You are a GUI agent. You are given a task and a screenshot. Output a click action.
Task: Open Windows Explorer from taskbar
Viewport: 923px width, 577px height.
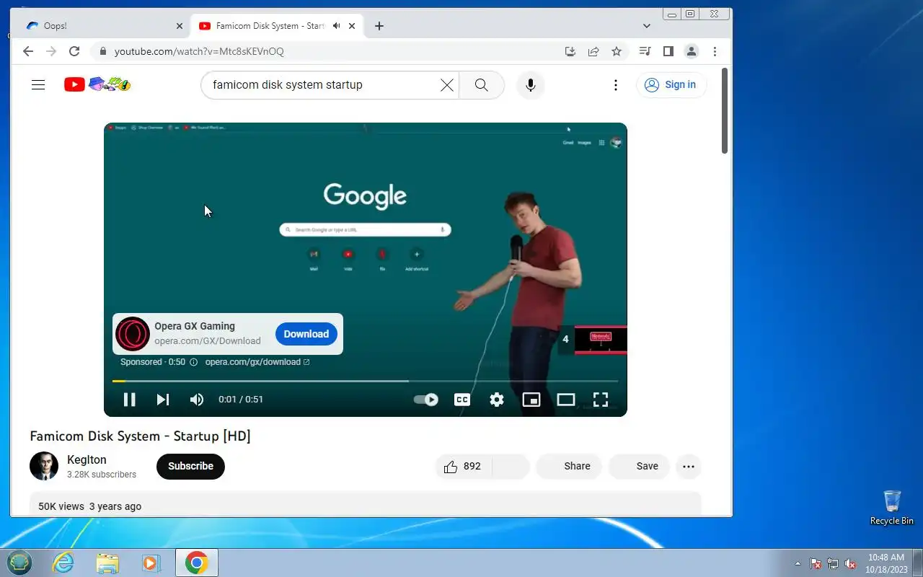(107, 563)
